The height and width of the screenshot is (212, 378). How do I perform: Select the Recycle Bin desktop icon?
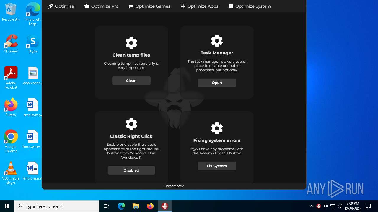point(11,12)
